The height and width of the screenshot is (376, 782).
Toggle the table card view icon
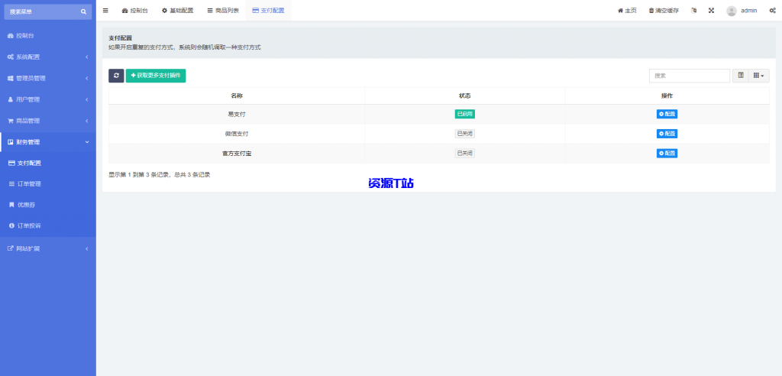point(741,76)
